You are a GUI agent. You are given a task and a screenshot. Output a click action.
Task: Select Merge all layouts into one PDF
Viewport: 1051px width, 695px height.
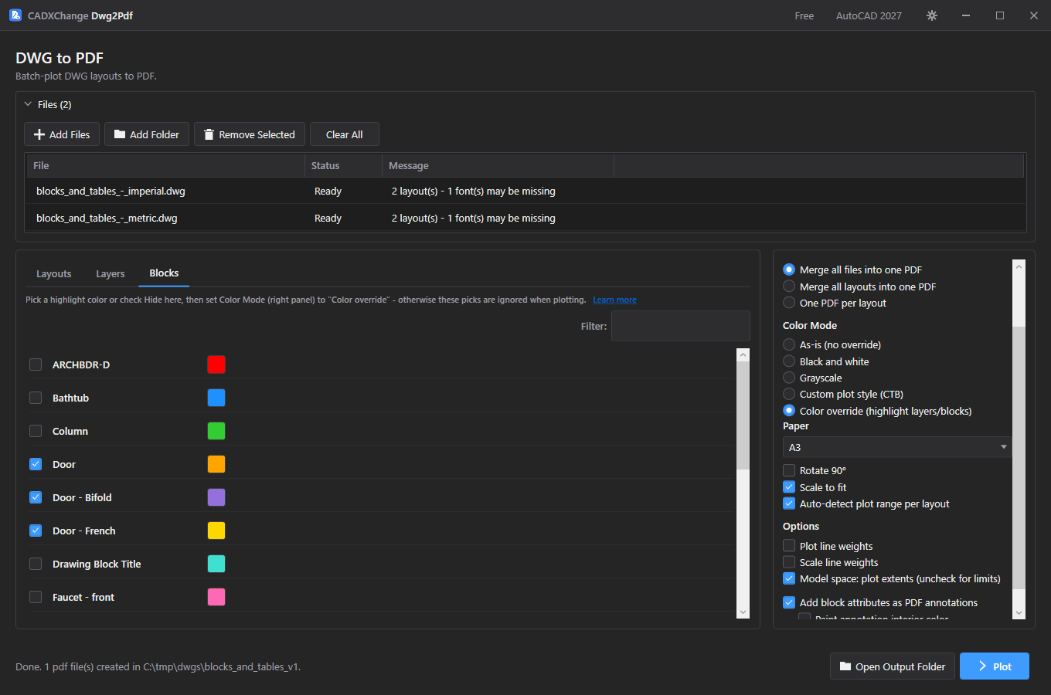coord(789,286)
